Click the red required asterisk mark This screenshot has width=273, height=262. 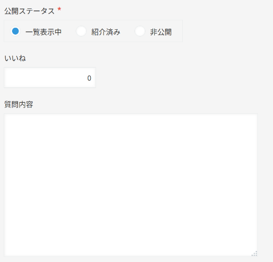point(59,9)
